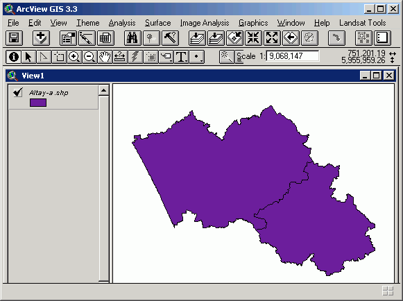Activate the Zoom In magnifier tool
Screen dimensions: 403x301
coord(74,57)
